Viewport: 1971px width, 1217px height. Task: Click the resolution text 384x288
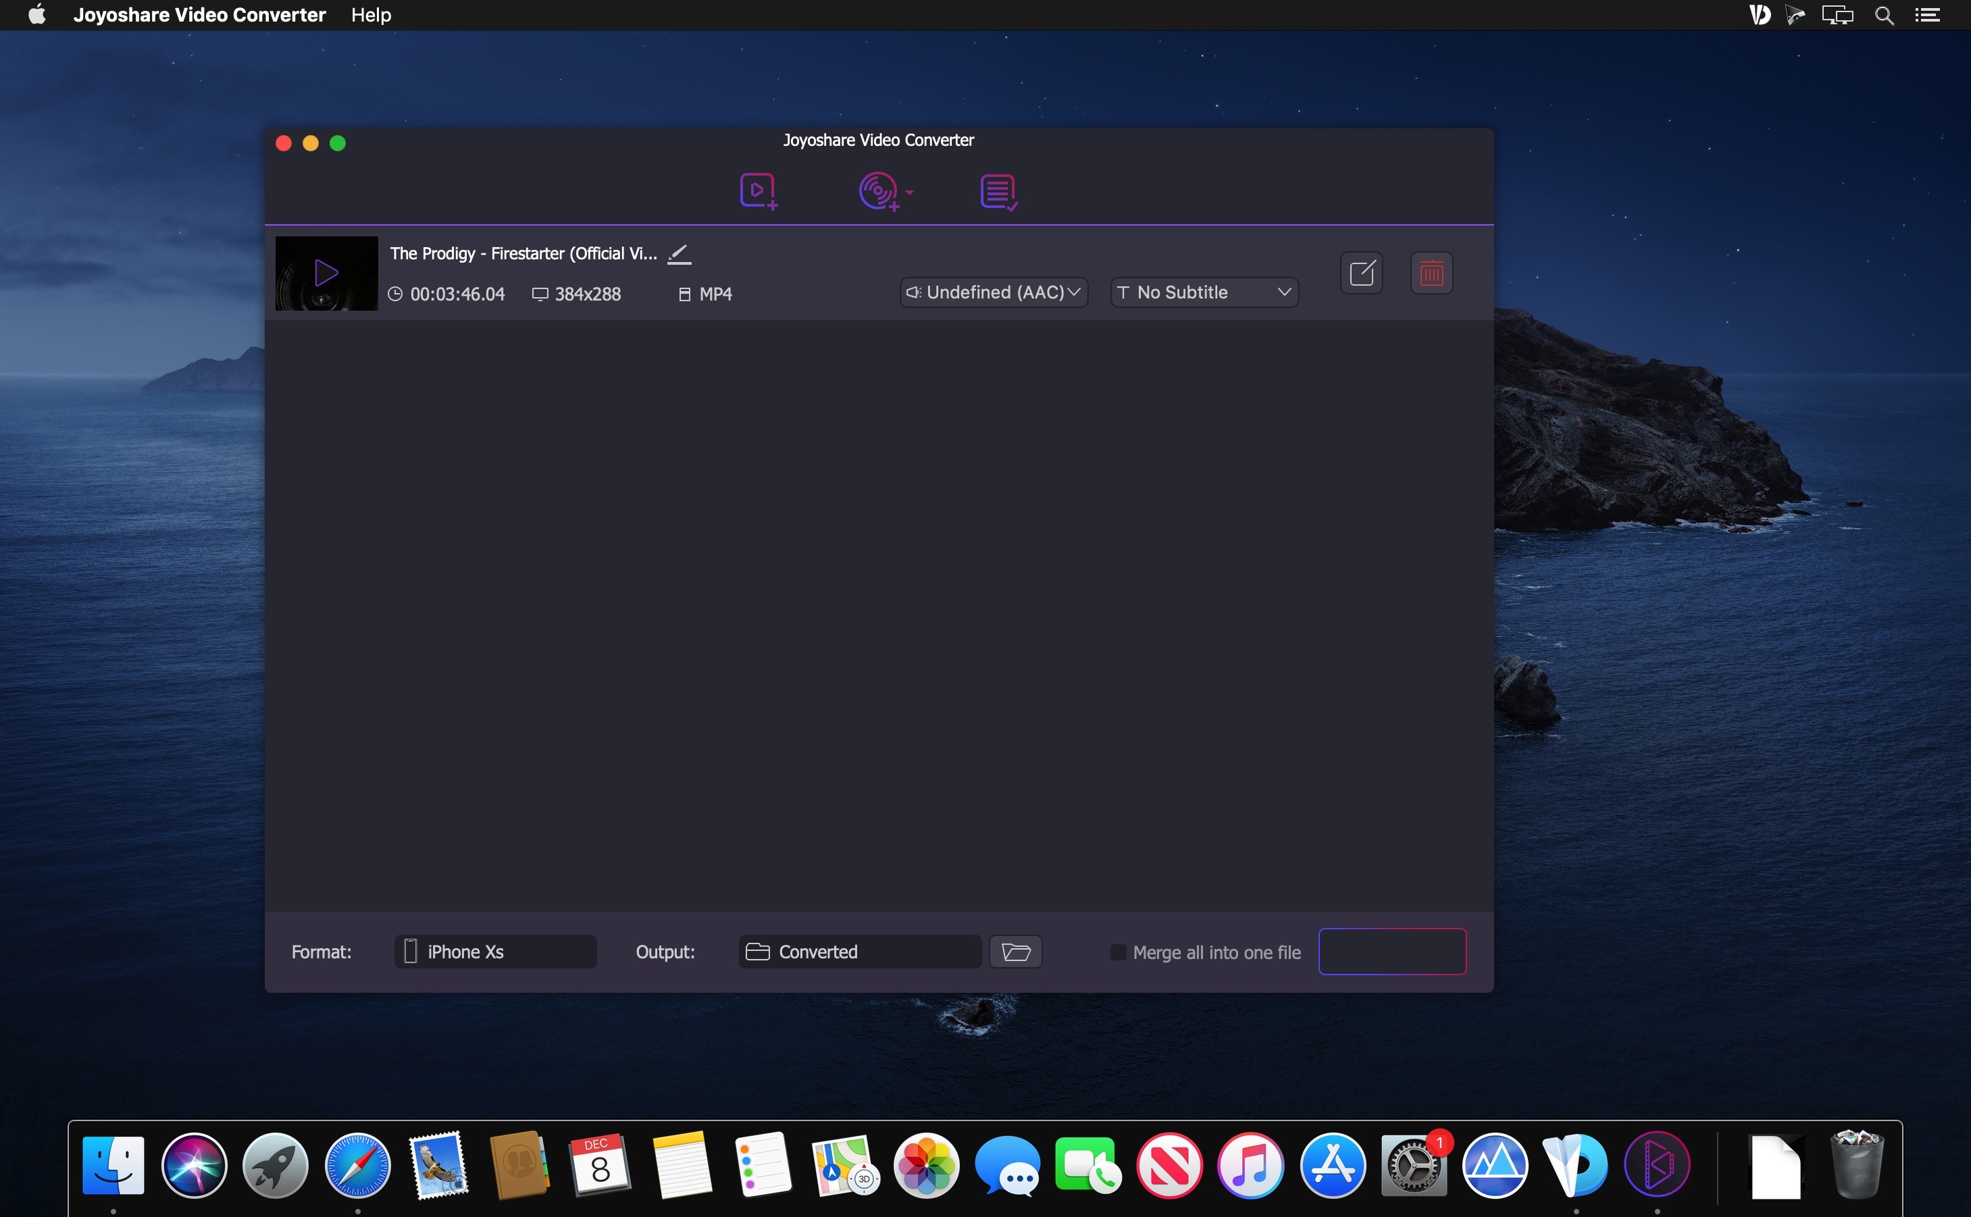[x=588, y=294]
